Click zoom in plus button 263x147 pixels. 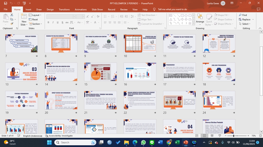tap(248, 136)
